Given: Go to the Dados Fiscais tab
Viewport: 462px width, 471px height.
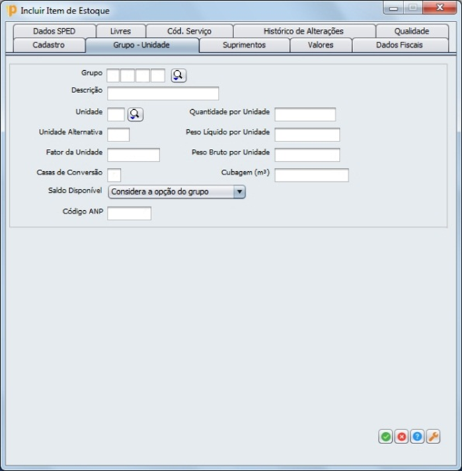Looking at the screenshot, I should pyautogui.click(x=399, y=45).
